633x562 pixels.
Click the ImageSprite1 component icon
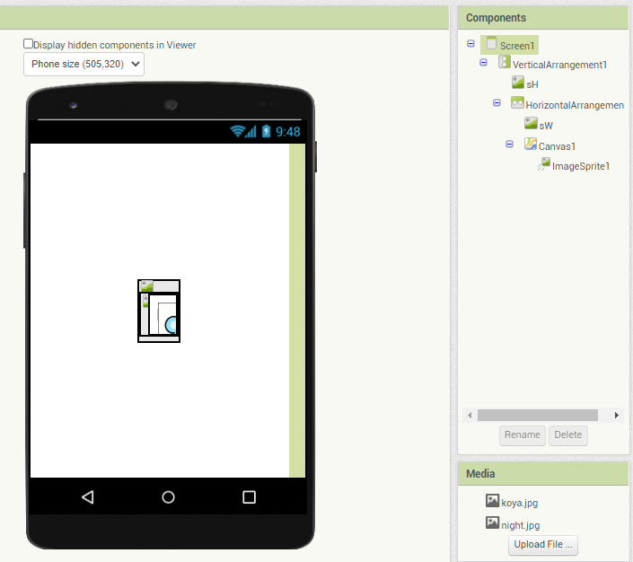(544, 164)
